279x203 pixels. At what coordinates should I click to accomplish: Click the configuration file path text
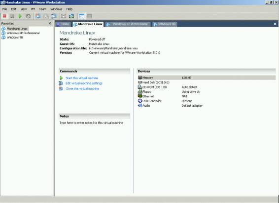coord(113,48)
